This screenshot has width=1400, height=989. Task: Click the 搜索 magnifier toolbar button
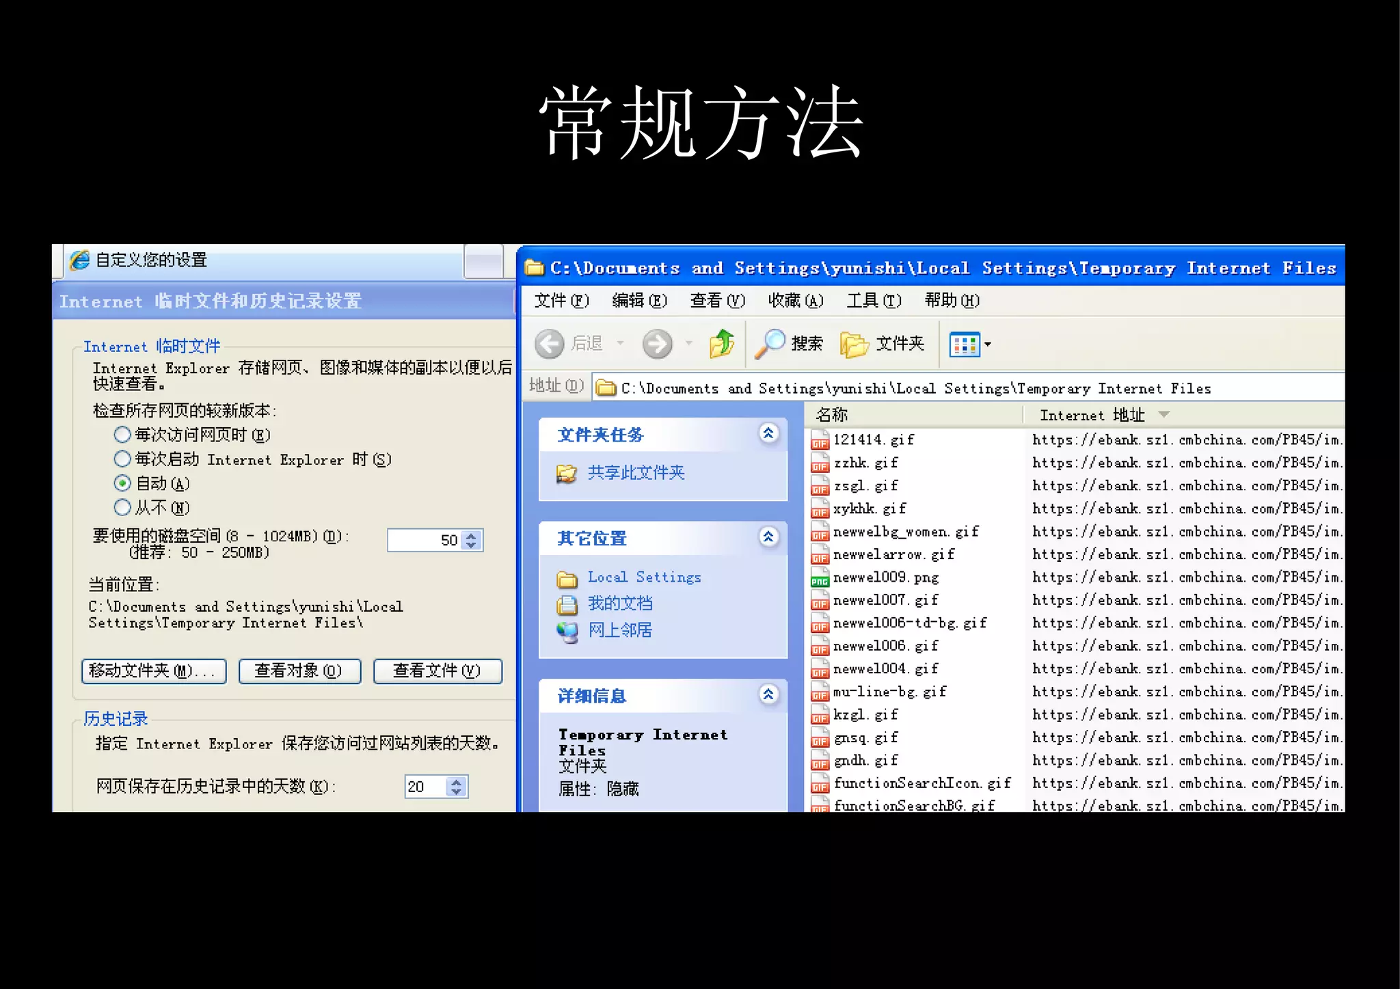point(789,343)
